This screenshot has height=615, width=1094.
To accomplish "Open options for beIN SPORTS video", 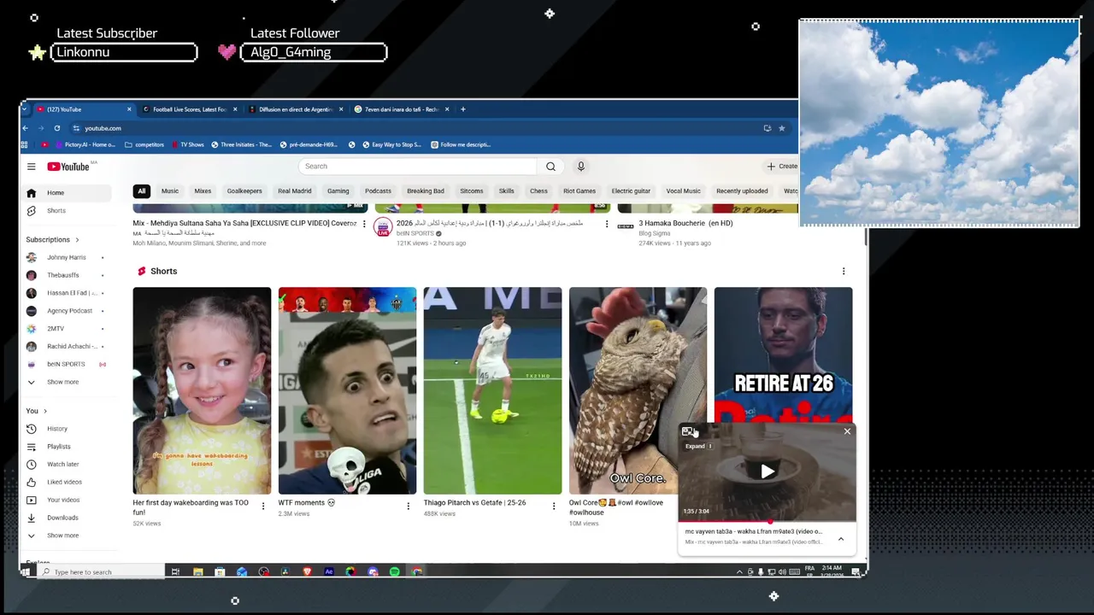I will coord(607,225).
